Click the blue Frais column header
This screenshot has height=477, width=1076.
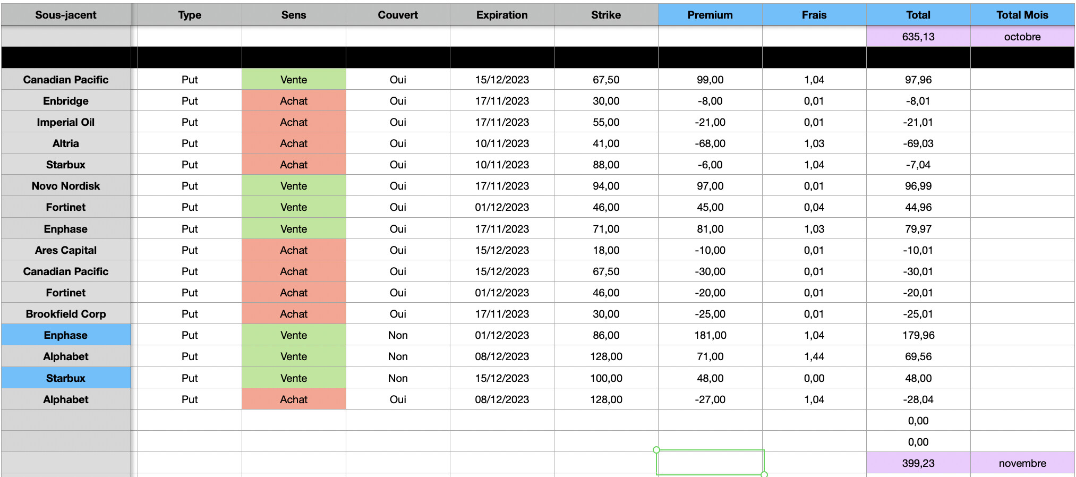pyautogui.click(x=814, y=15)
